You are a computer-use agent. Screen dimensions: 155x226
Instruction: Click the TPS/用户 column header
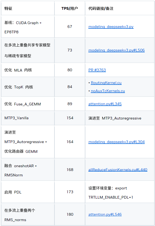point(70,8)
